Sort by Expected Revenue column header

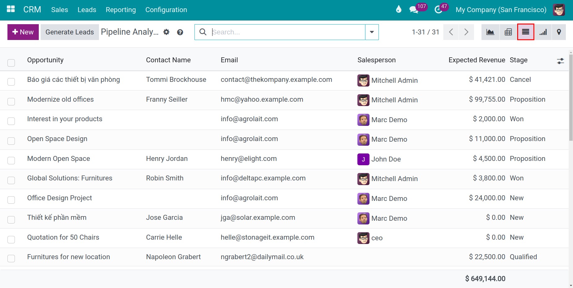(x=477, y=60)
